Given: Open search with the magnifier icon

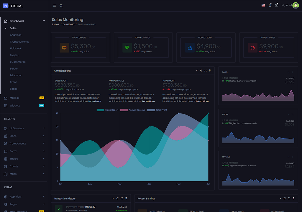Looking at the screenshot, I should pyautogui.click(x=61, y=6).
